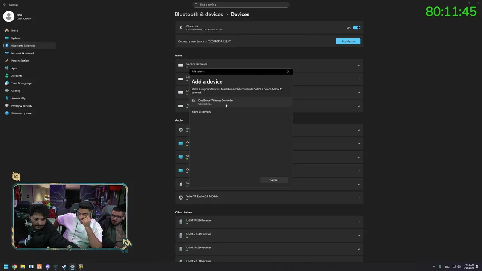Click the magnifier icon in the search box

point(196,5)
